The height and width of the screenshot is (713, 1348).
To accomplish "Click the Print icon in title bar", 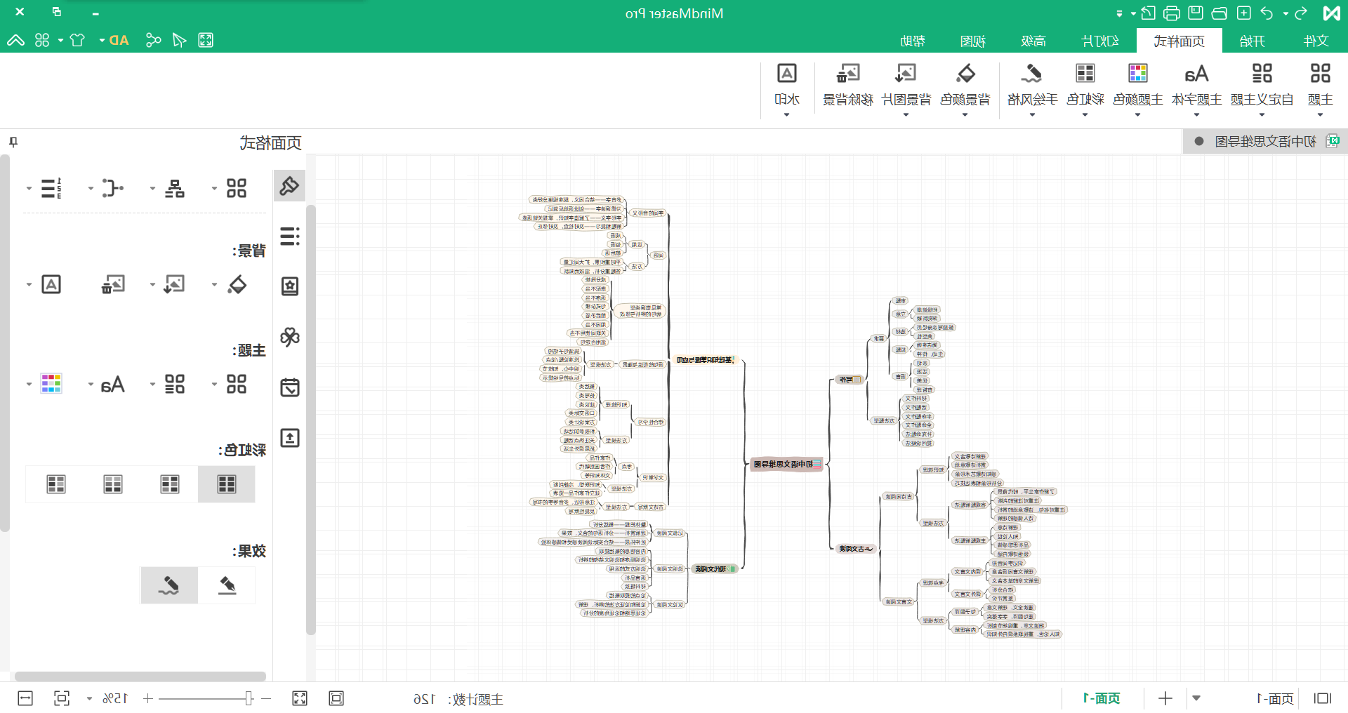I will [x=1172, y=13].
